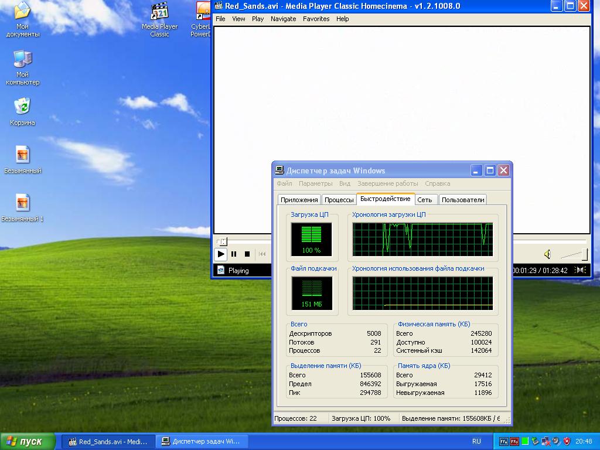Open the Мои документы desktop icon

tap(23, 19)
